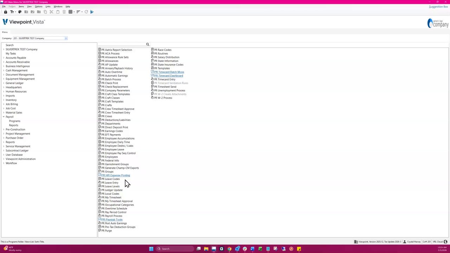Click the icon beside PR Check Print
The image size is (450, 253).
(99, 83)
